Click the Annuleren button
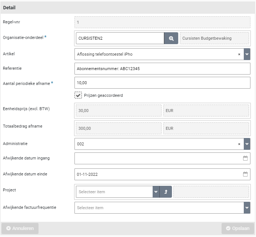Screen dimensions: 256x237 pos(20,228)
